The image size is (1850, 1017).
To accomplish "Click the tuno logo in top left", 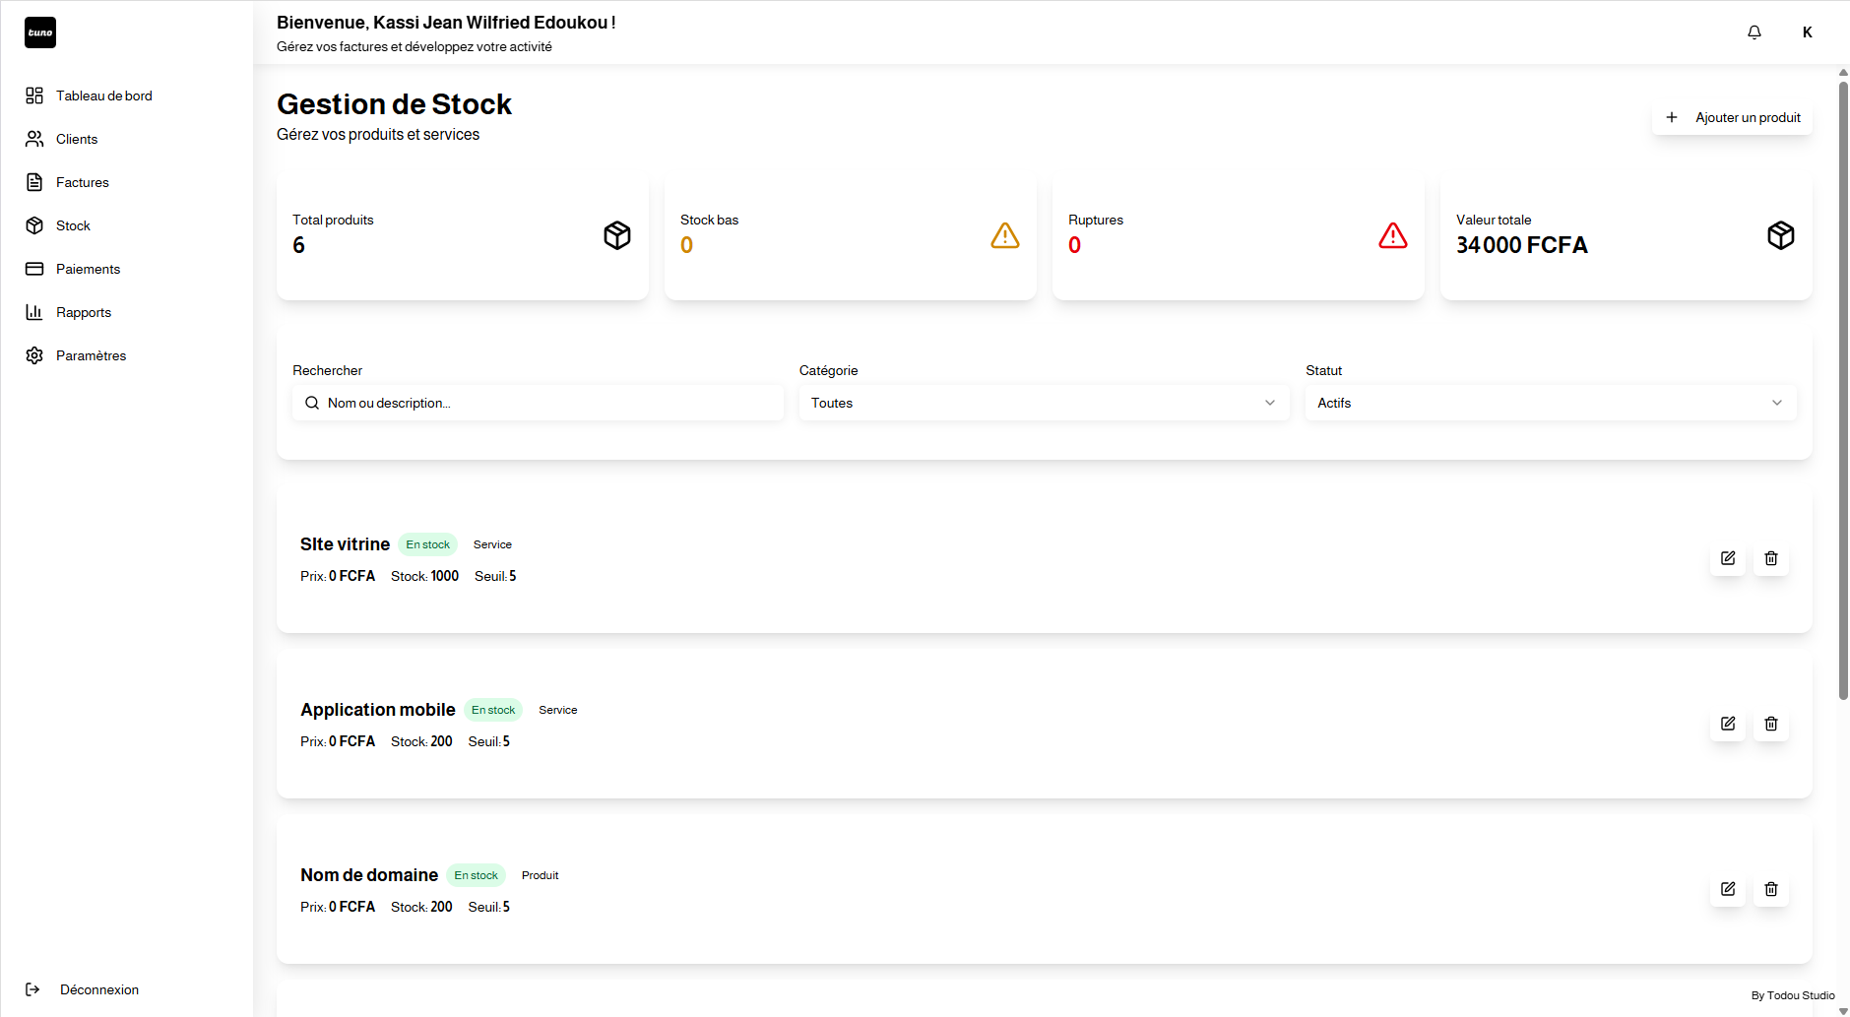I will [x=39, y=32].
